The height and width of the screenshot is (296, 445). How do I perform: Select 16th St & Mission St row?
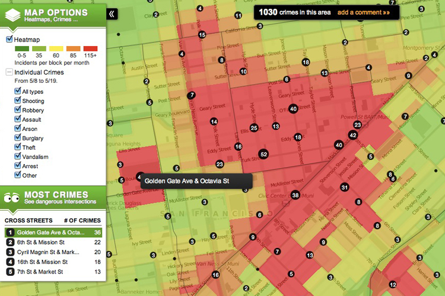pyautogui.click(x=53, y=262)
